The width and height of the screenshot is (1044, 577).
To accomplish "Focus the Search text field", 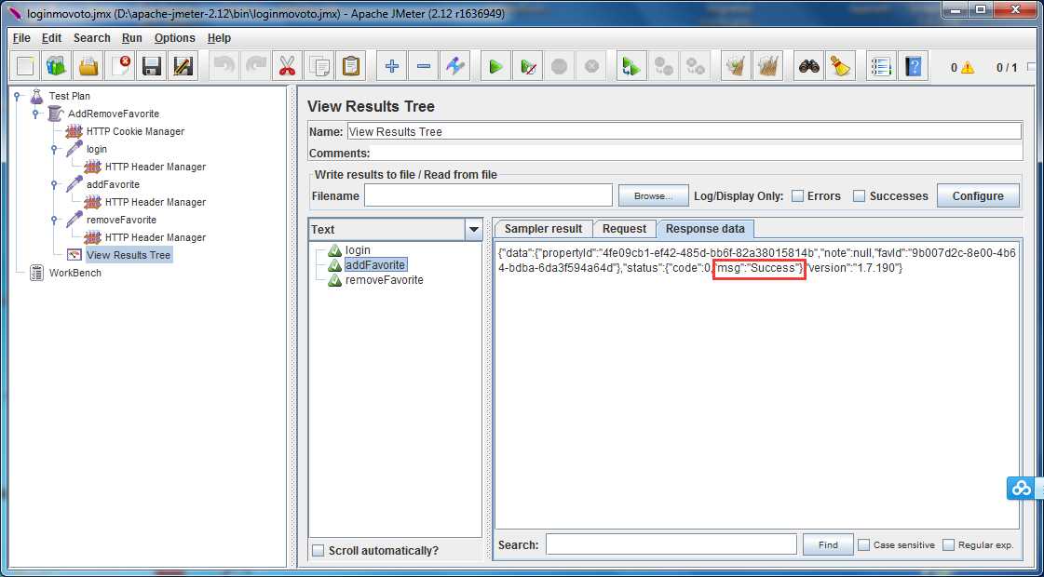I will tap(671, 544).
